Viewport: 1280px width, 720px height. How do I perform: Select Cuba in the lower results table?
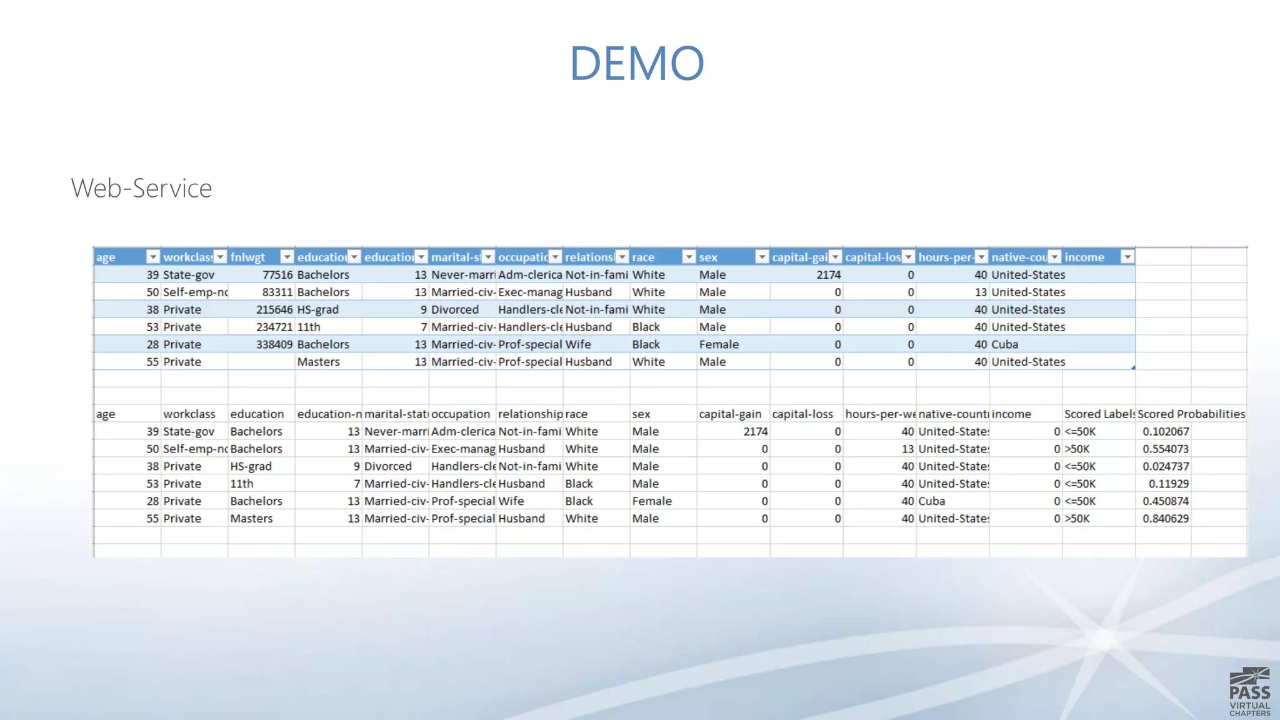952,501
